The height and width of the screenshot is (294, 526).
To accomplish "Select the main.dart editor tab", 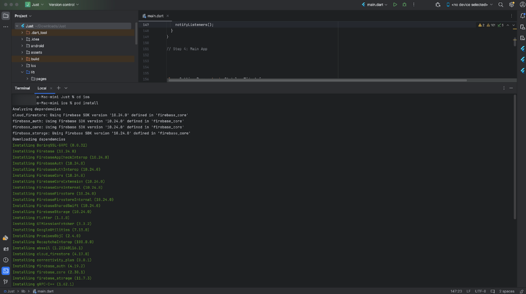I will coord(155,16).
